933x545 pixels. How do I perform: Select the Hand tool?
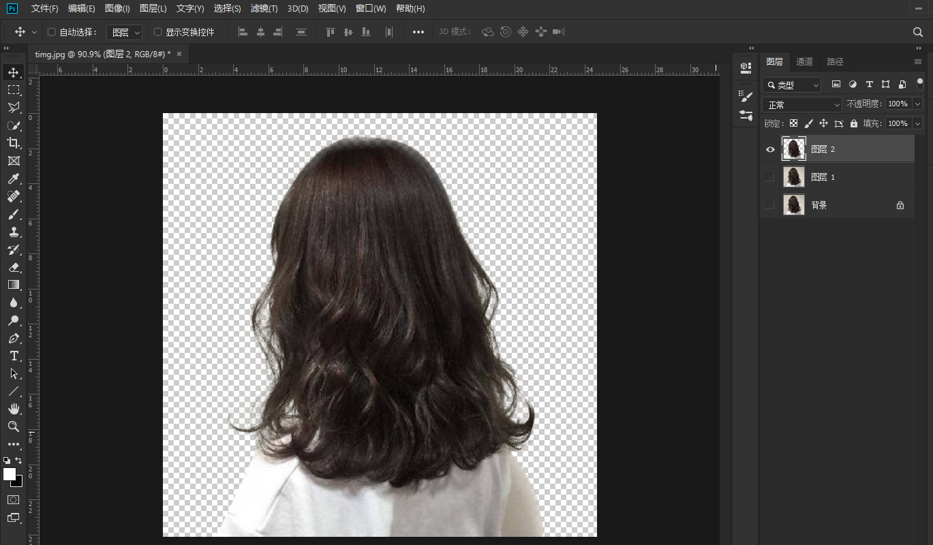[14, 409]
